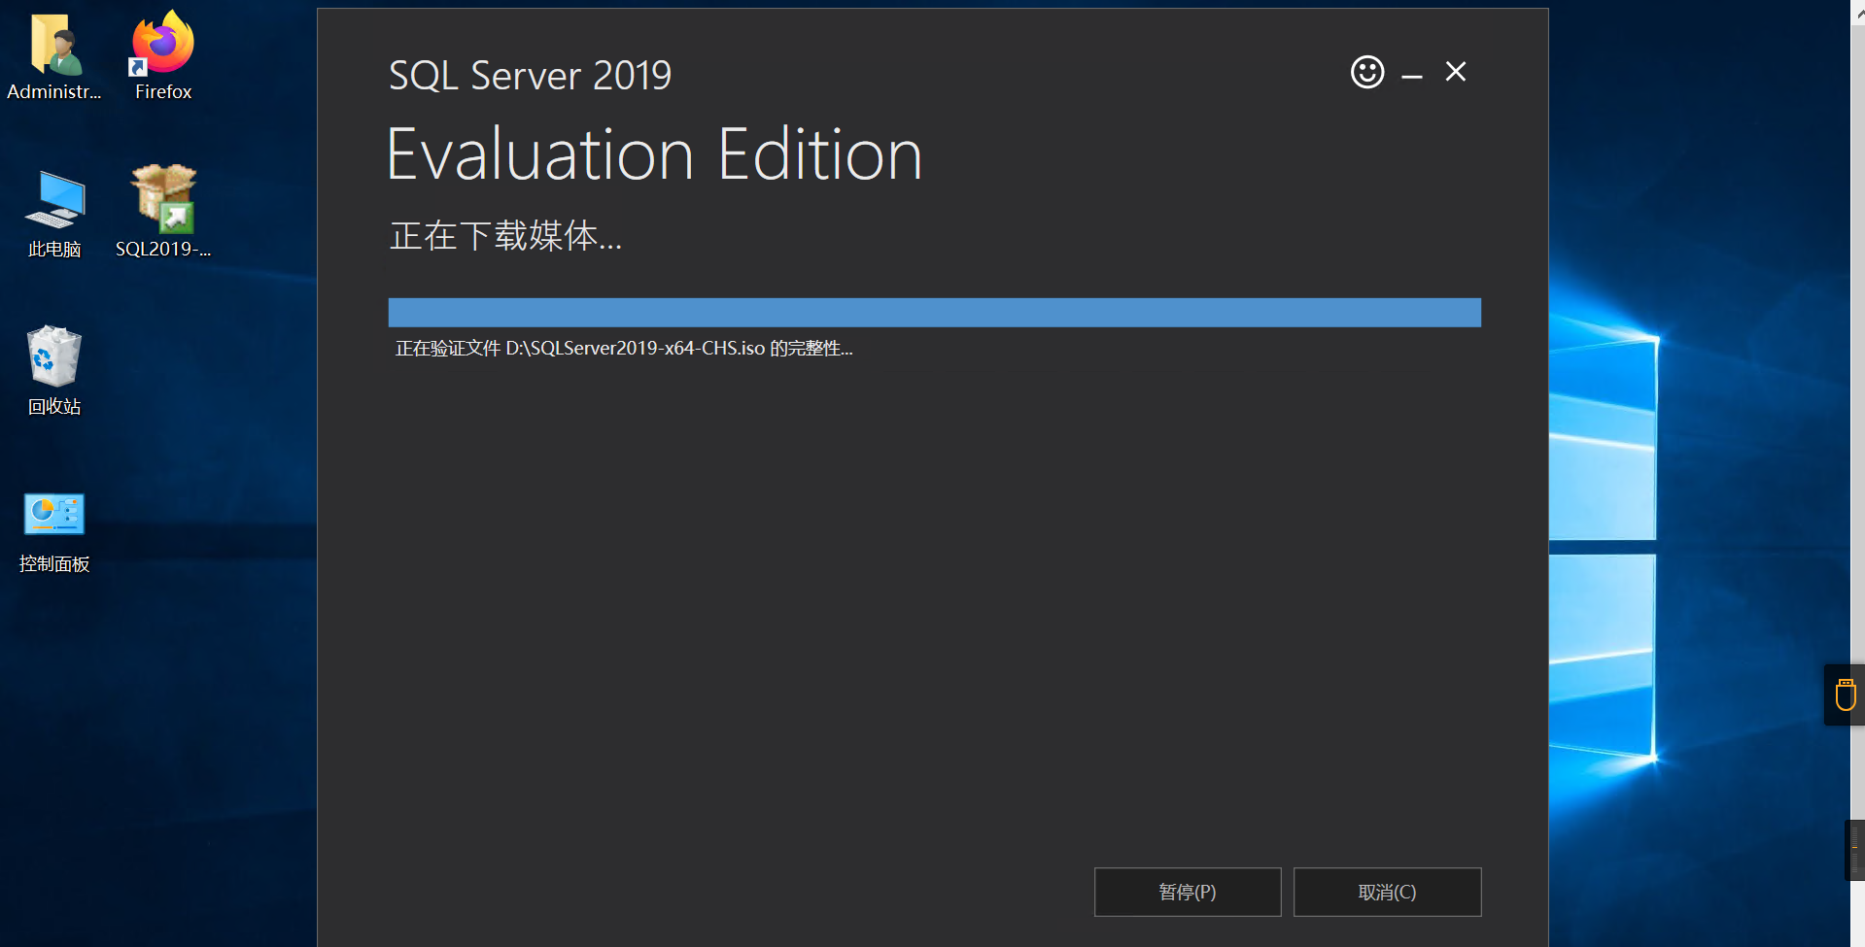Cancel the download with 取消(C) button
Image resolution: width=1865 pixels, height=947 pixels.
[x=1387, y=892]
